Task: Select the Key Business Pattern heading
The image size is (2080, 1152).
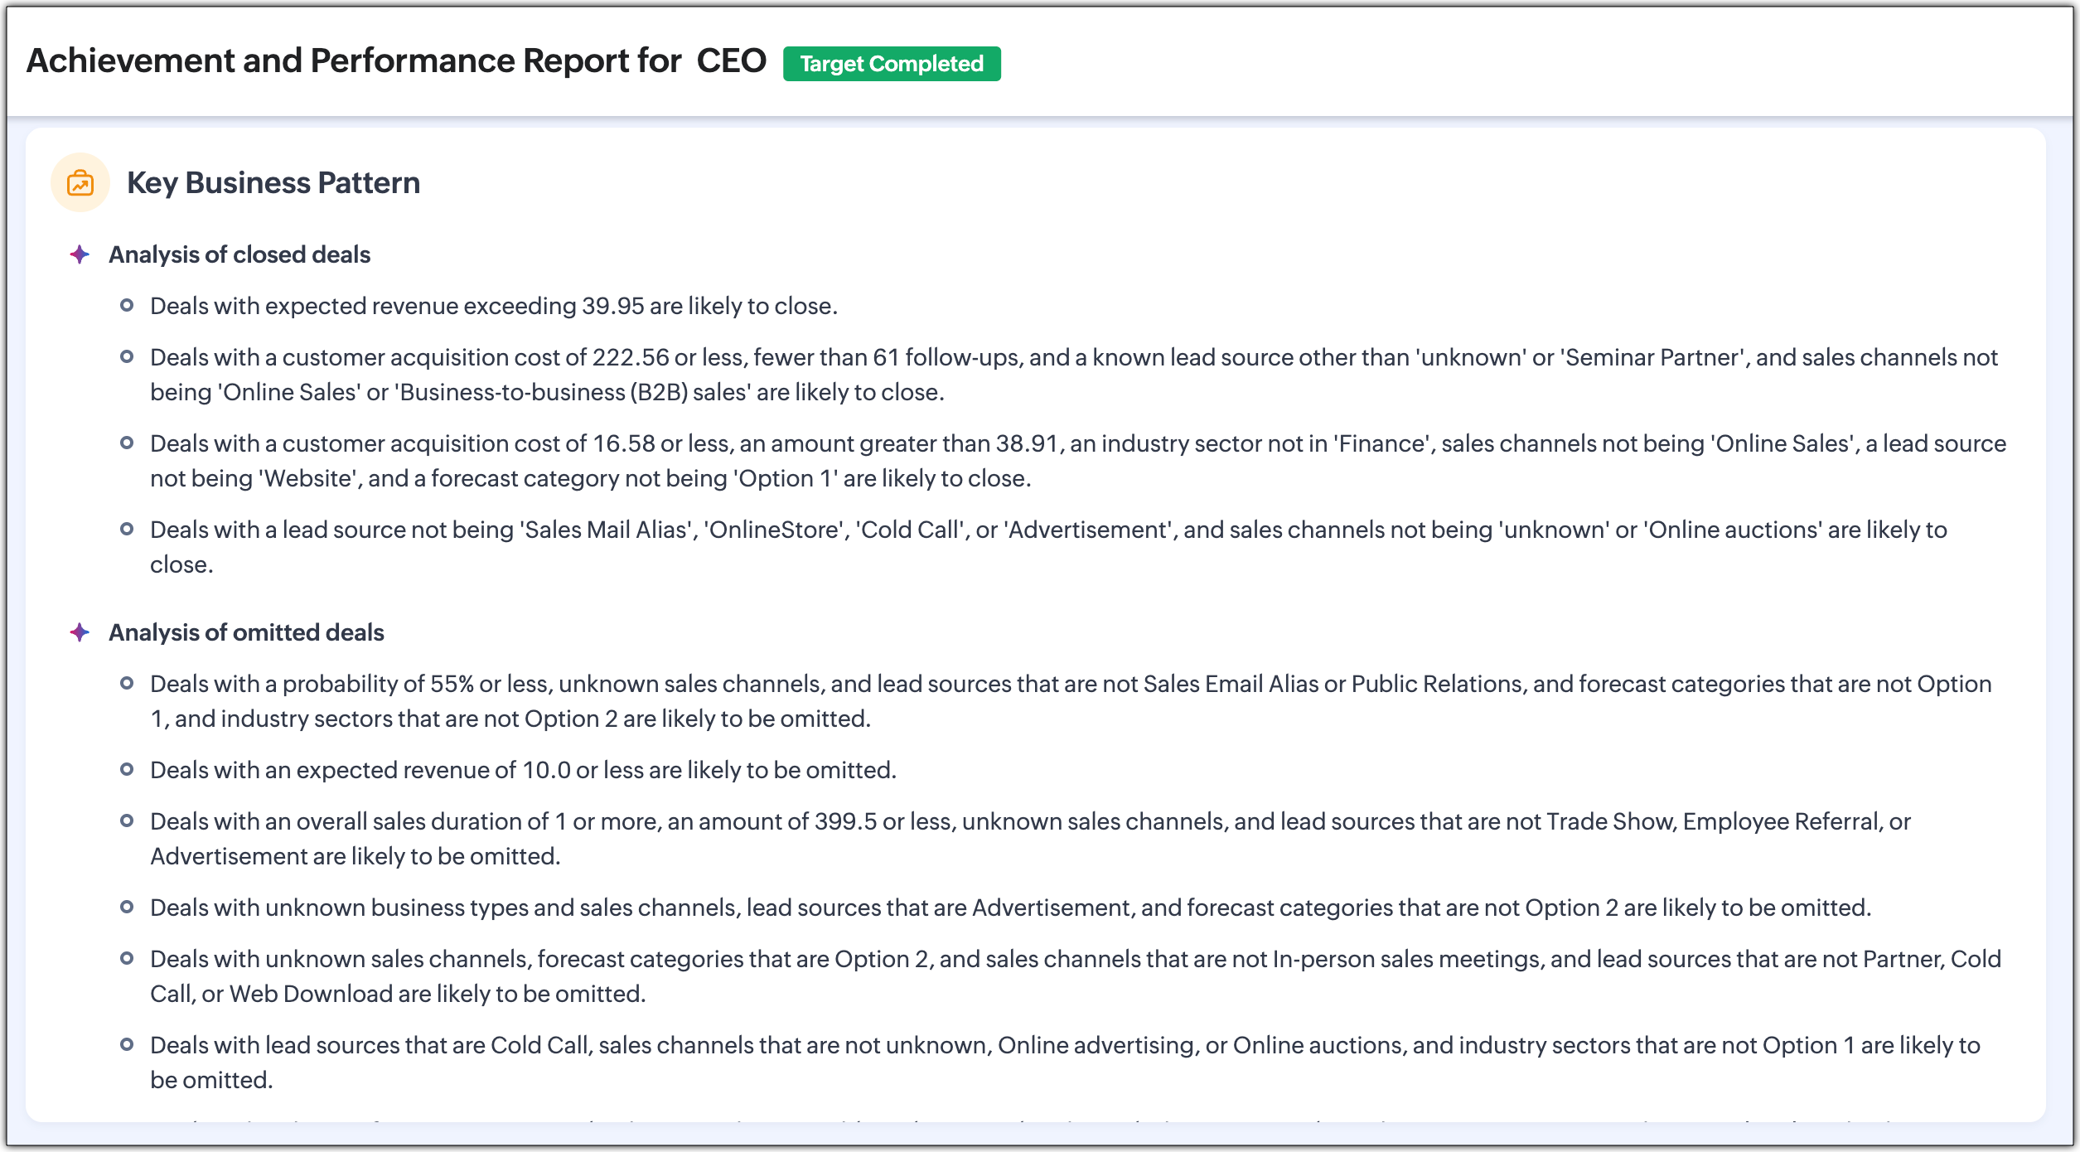Action: point(273,182)
